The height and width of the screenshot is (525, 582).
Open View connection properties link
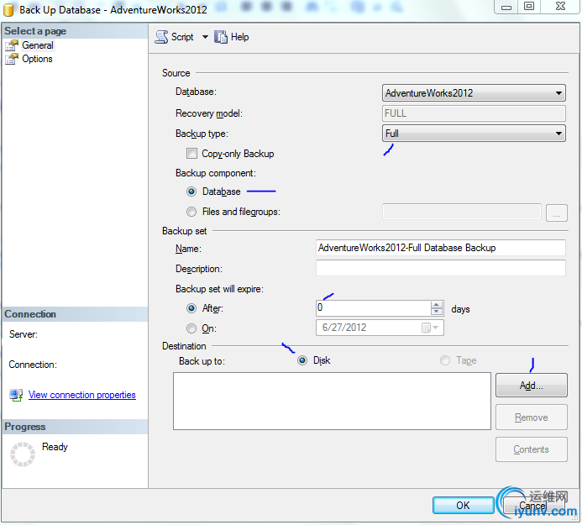tap(82, 395)
